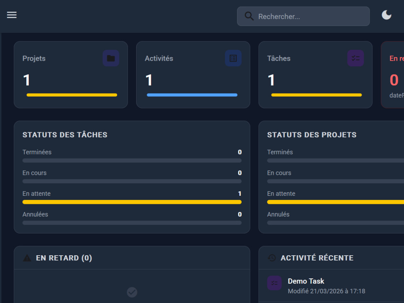Screen dimensions: 404x303
Task: Click the En cours count value 0 for tasks
Action: (x=240, y=173)
